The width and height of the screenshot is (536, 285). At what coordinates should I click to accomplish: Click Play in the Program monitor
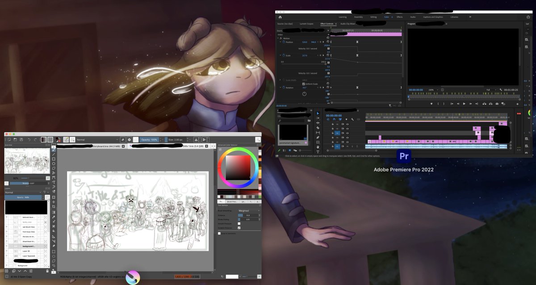point(464,104)
